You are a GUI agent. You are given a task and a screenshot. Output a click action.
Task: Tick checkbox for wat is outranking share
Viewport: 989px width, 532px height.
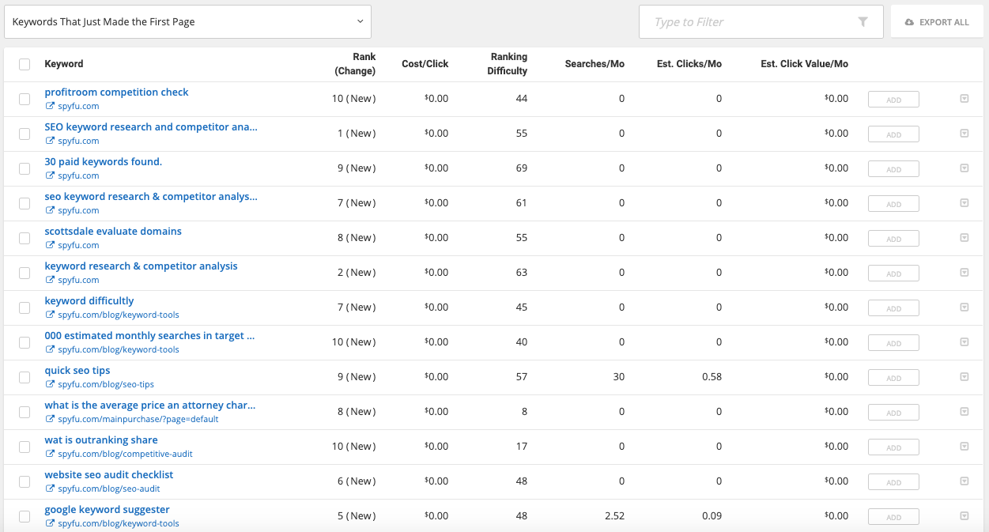pos(25,447)
